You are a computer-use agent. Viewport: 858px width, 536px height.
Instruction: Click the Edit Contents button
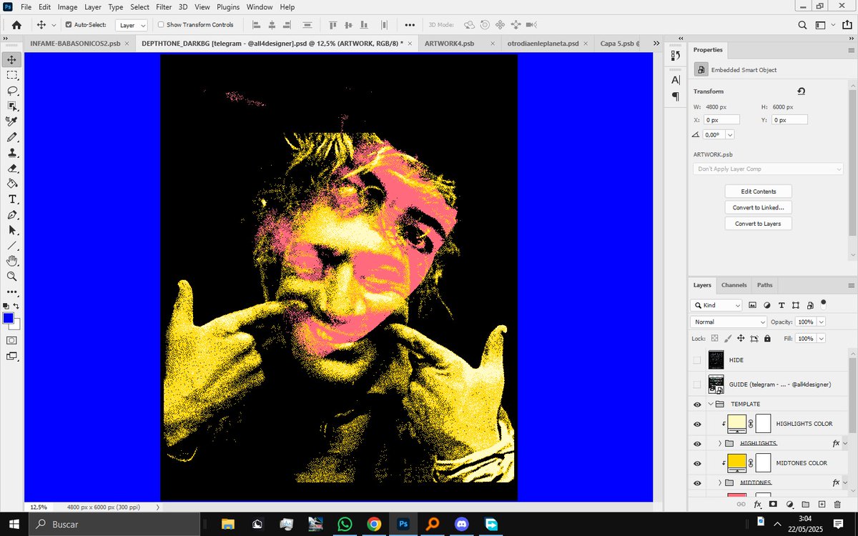pyautogui.click(x=758, y=192)
